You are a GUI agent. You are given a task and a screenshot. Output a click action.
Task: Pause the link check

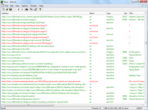click(18, 9)
